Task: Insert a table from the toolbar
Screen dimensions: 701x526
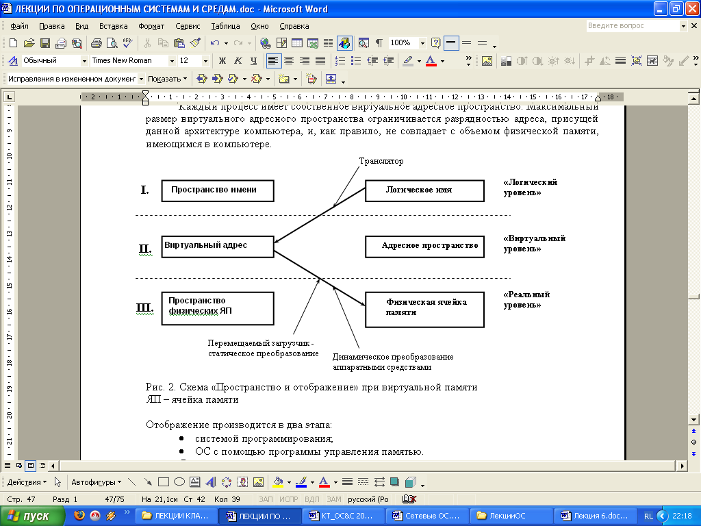Action: (x=297, y=43)
